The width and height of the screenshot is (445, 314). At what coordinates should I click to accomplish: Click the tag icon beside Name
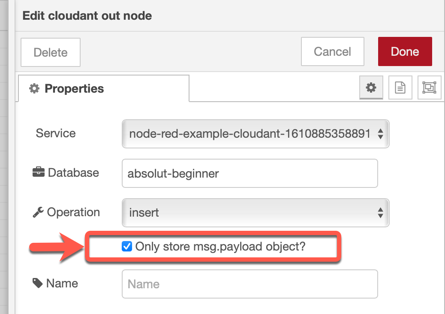37,283
